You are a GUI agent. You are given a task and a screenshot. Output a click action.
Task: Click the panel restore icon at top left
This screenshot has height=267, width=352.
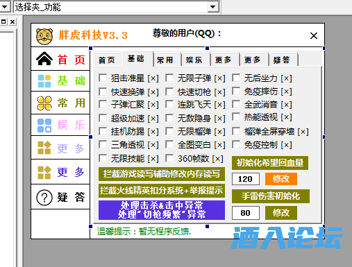[x=3, y=21]
